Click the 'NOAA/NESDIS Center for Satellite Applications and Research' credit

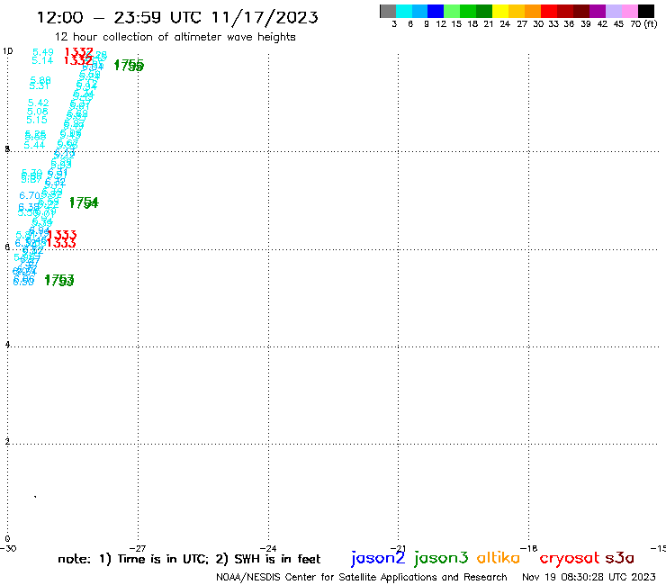[362, 577]
